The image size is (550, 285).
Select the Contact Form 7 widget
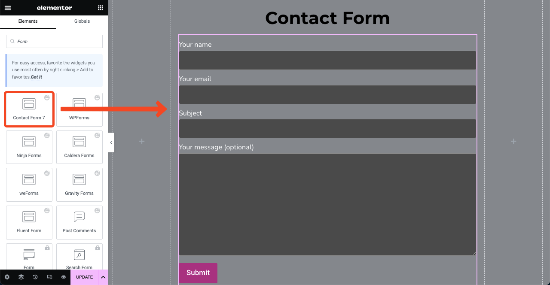coord(29,109)
